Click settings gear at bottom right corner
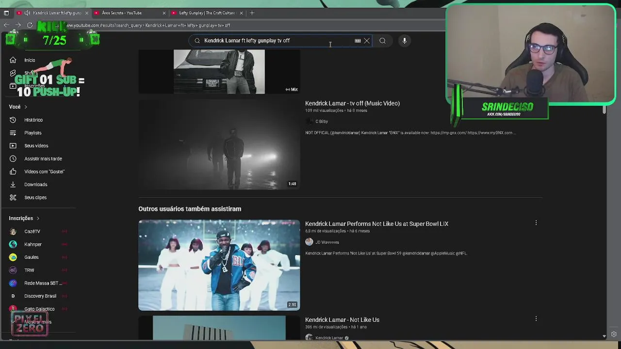 614,334
